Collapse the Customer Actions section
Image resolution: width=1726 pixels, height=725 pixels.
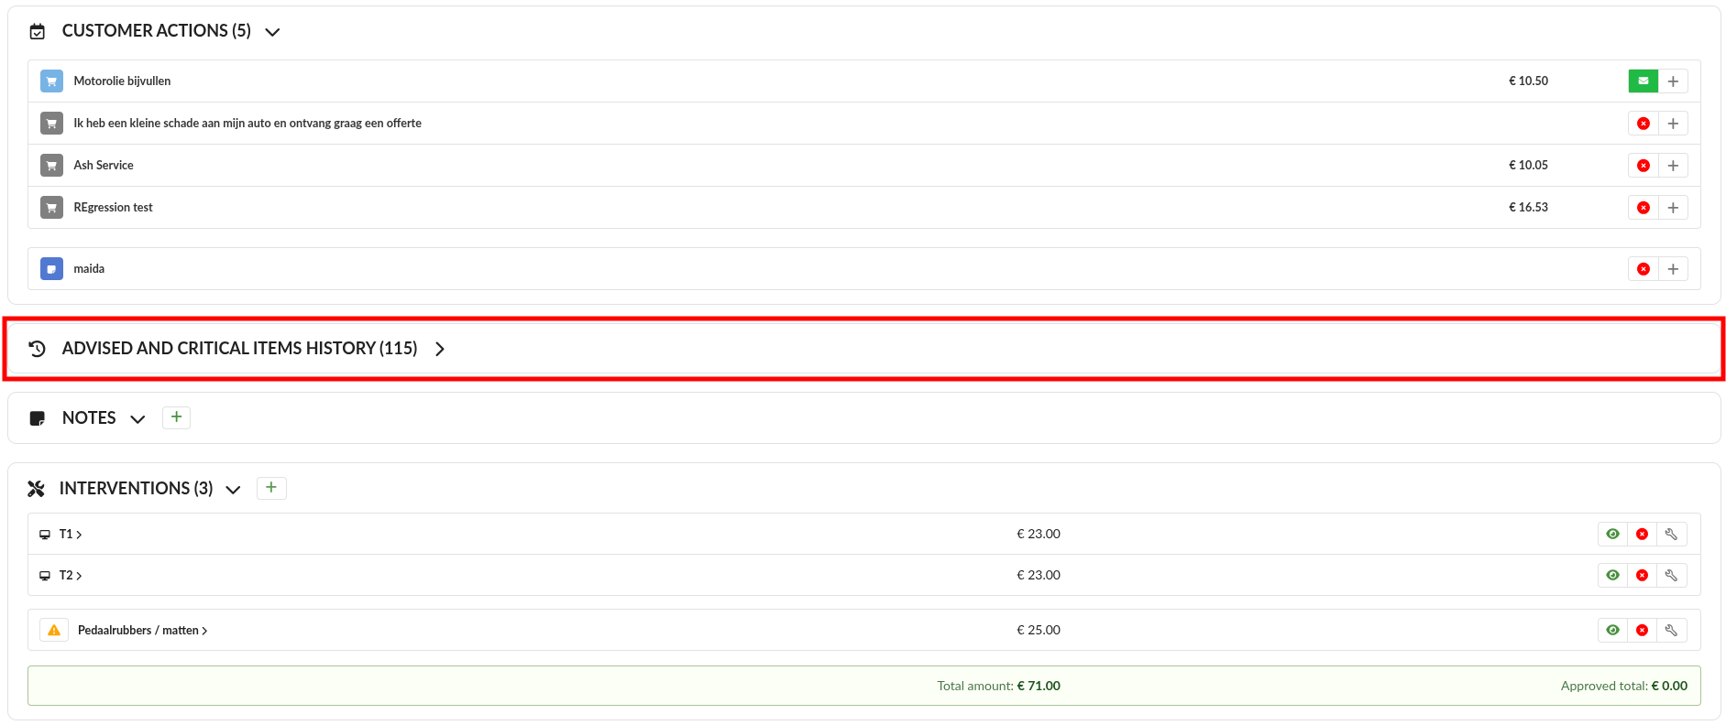tap(272, 32)
